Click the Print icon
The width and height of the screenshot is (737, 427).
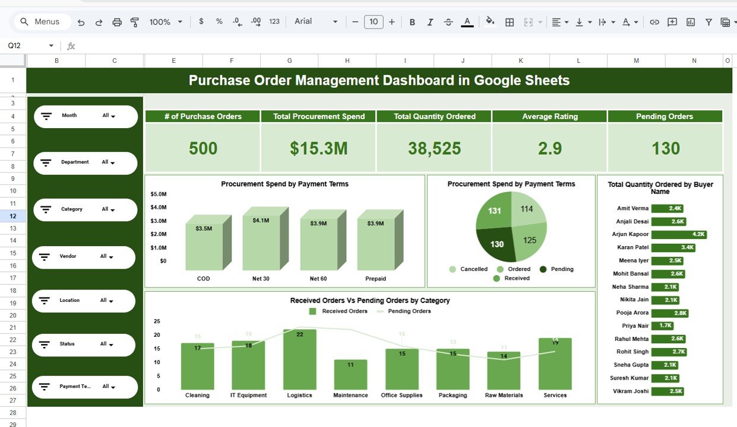click(x=117, y=22)
